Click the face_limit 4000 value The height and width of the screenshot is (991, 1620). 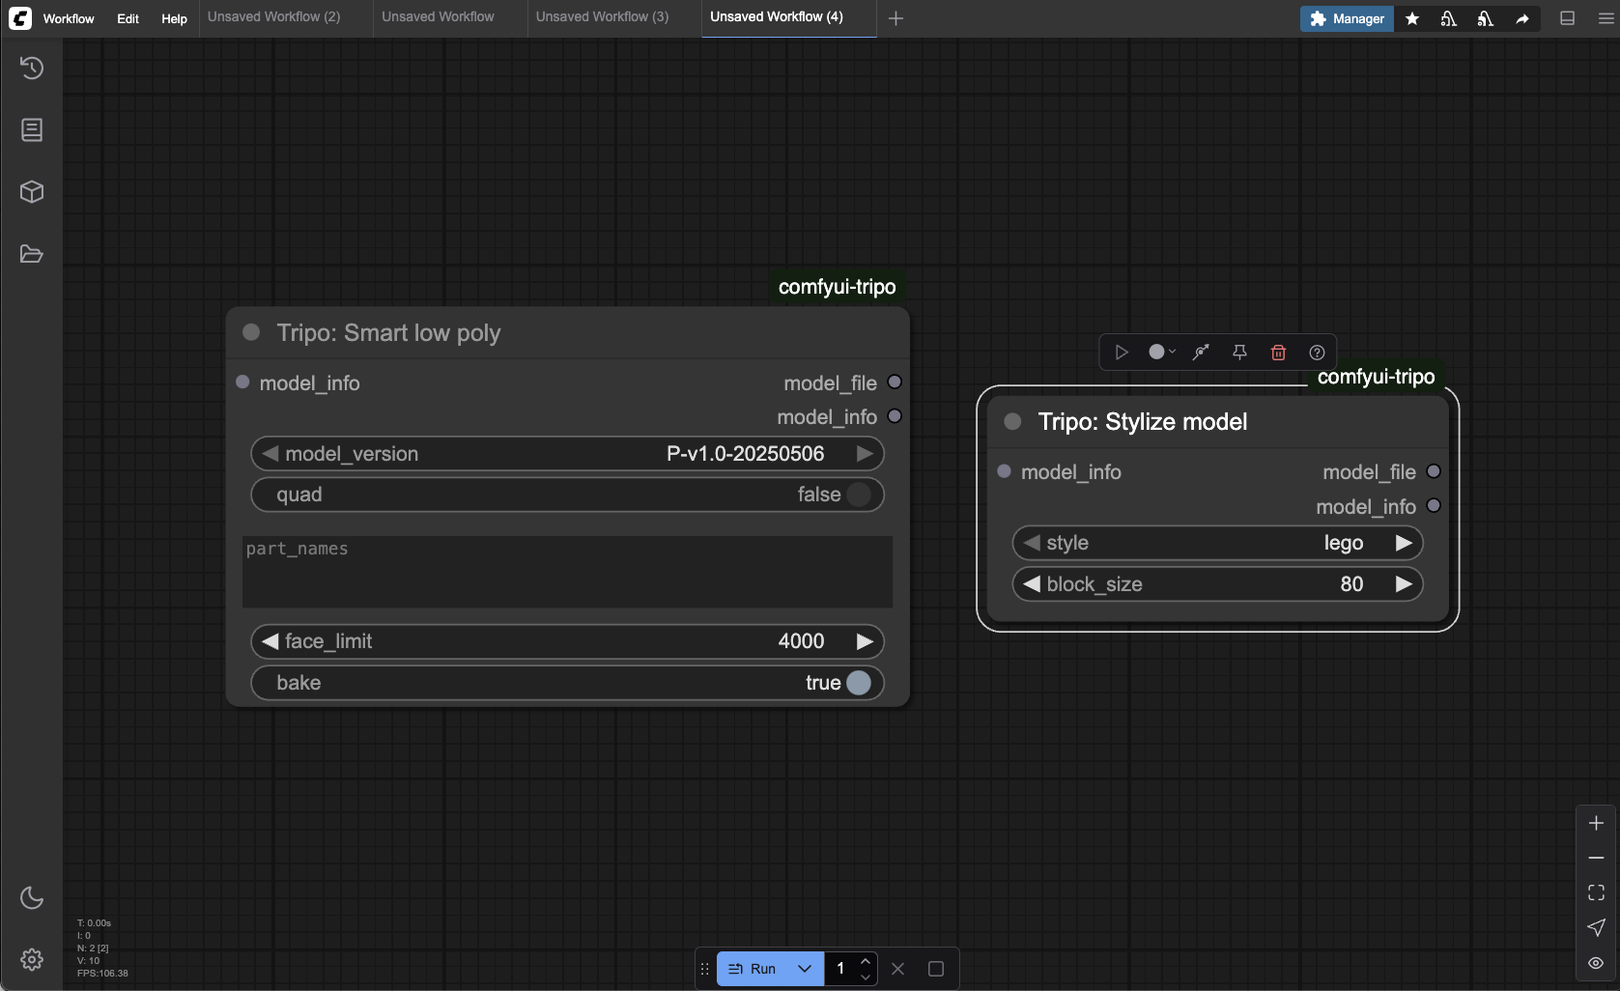click(801, 641)
